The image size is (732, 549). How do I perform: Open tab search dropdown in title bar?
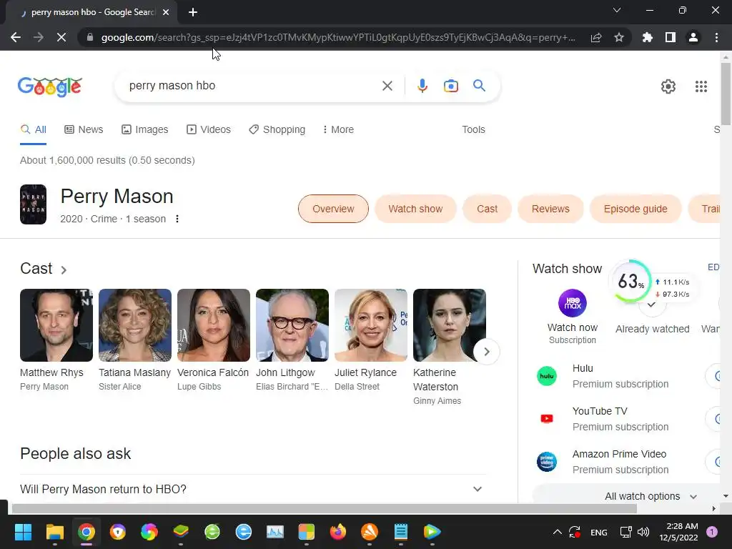[x=617, y=10]
